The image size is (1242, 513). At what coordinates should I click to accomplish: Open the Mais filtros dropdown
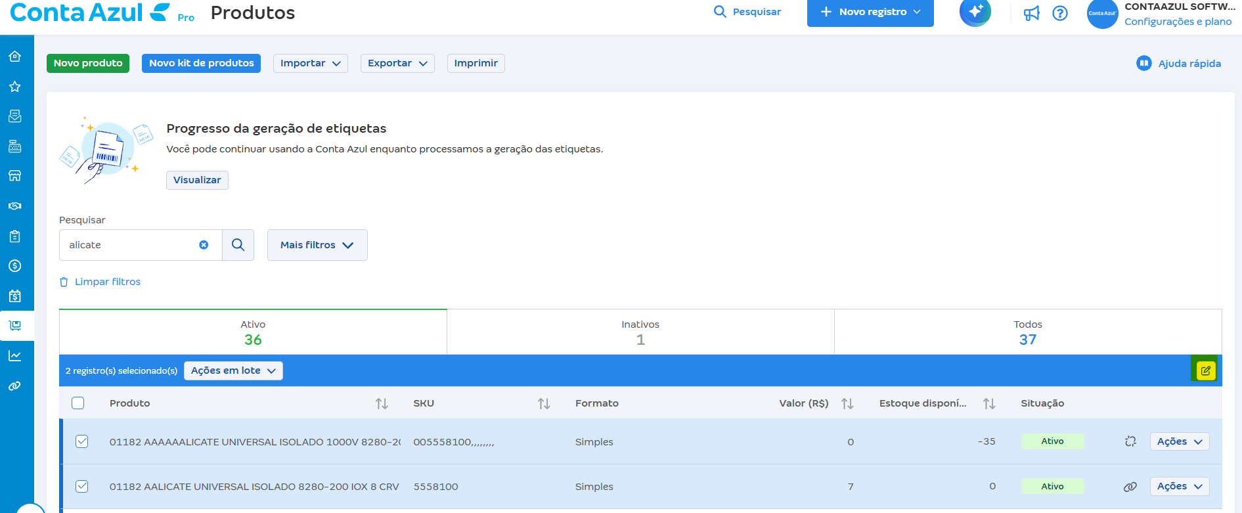point(317,245)
